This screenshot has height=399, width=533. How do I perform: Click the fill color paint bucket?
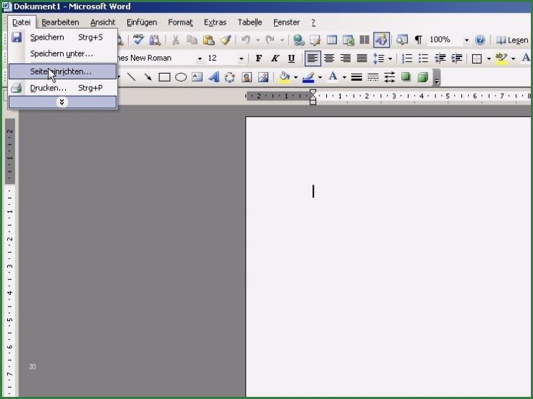click(284, 77)
